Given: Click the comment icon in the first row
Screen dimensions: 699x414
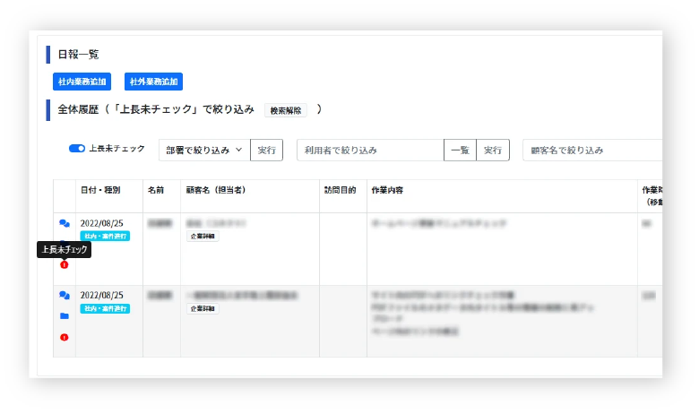Looking at the screenshot, I should pyautogui.click(x=64, y=223).
